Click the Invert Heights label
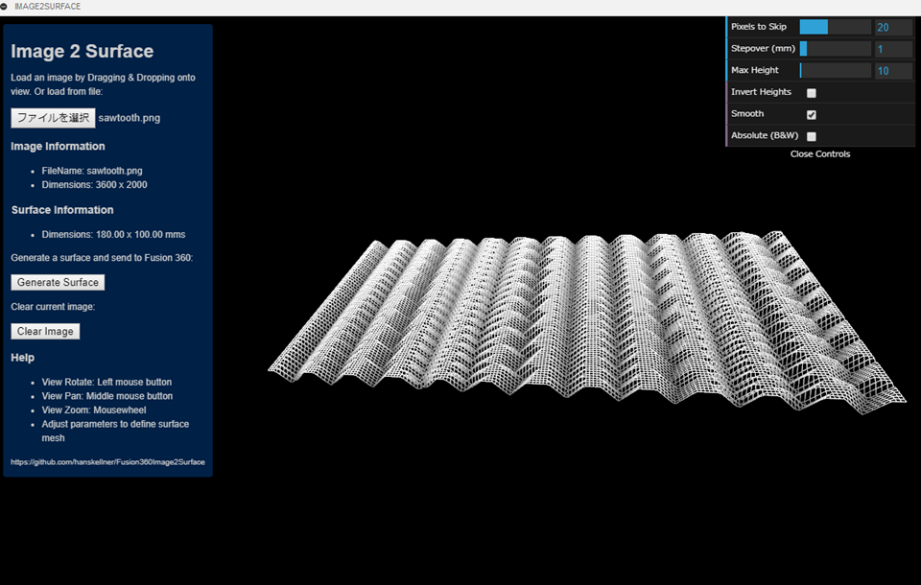The image size is (921, 585). 761,92
